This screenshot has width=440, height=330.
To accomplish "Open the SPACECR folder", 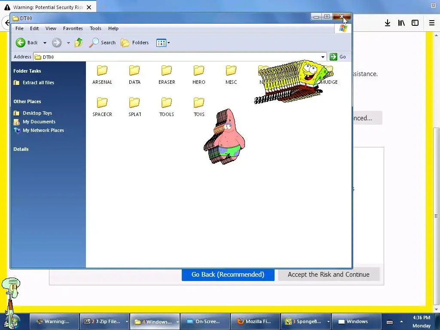I will coord(102,107).
